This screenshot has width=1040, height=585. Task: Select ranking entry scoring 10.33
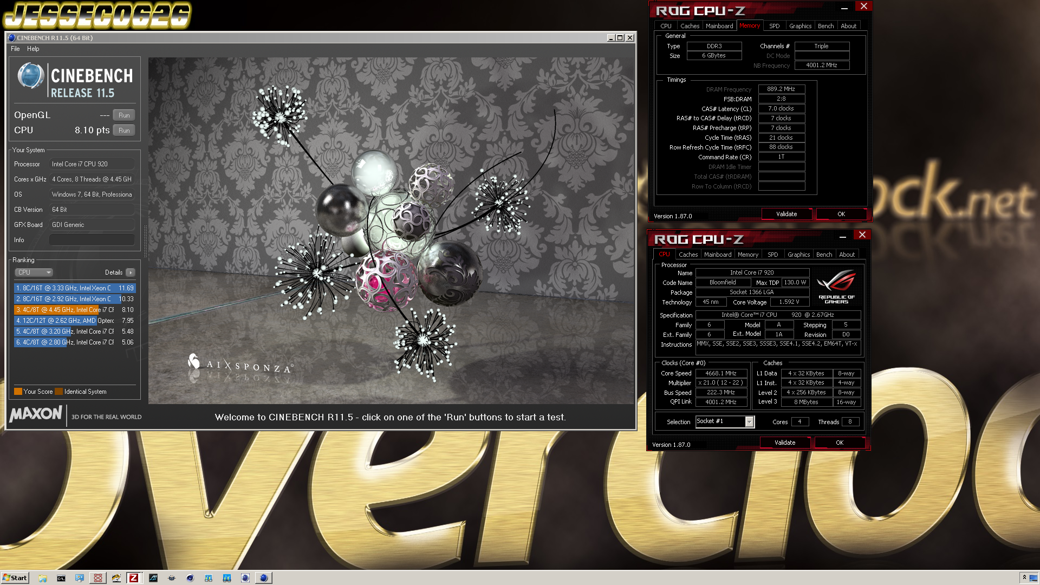tap(75, 299)
